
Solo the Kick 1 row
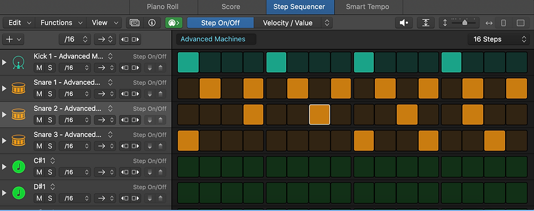click(x=50, y=67)
